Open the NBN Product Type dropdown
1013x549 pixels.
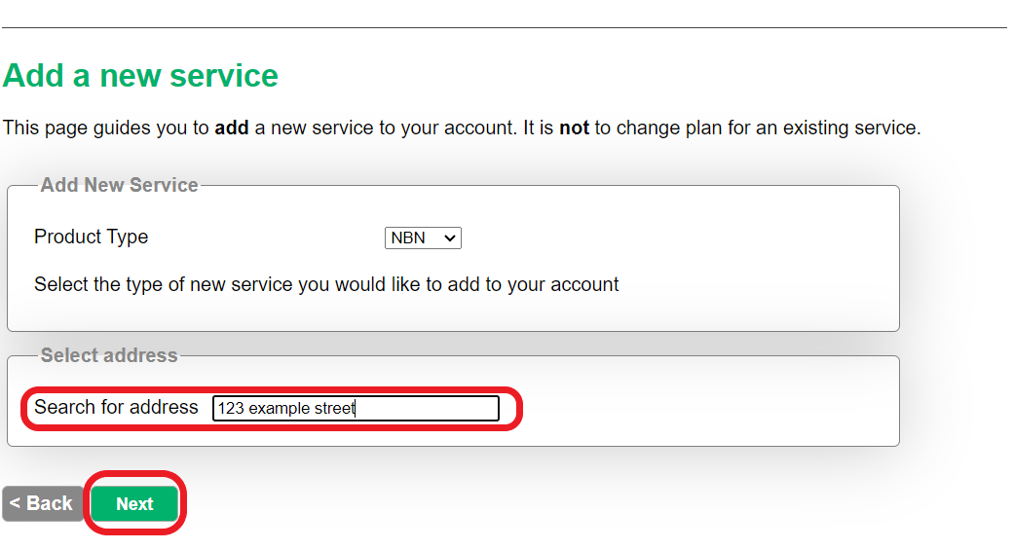point(423,238)
